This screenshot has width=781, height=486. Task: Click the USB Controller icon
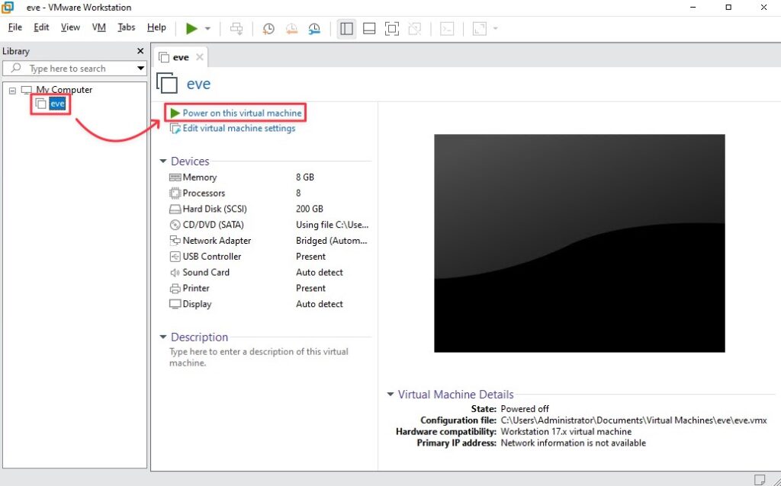click(175, 257)
